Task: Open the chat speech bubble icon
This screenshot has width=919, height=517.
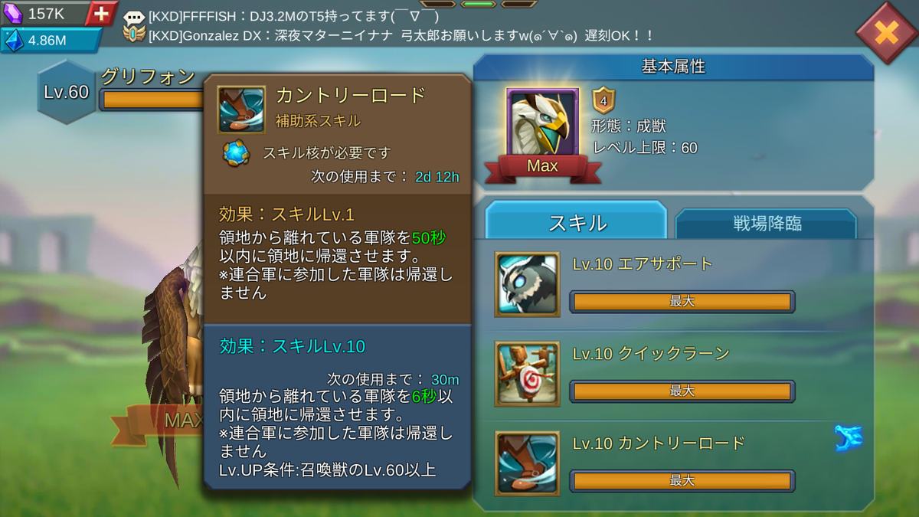Action: tap(134, 18)
